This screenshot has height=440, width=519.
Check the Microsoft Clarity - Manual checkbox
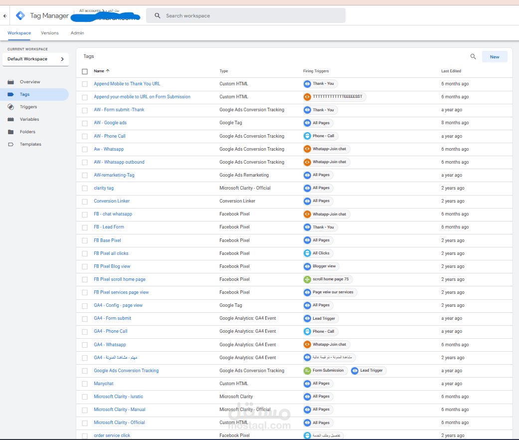[x=85, y=410]
